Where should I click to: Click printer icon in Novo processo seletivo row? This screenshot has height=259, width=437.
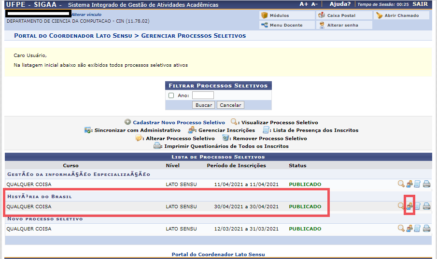tap(426, 229)
